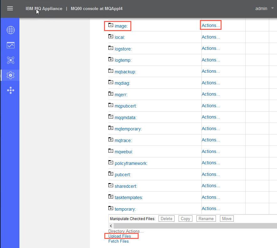Open the mqpubcert: directory link
277x248 pixels.
point(126,106)
